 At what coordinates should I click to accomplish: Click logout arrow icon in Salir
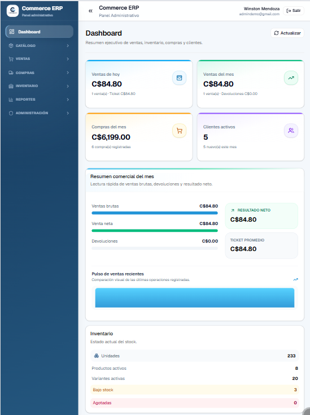pos(289,11)
